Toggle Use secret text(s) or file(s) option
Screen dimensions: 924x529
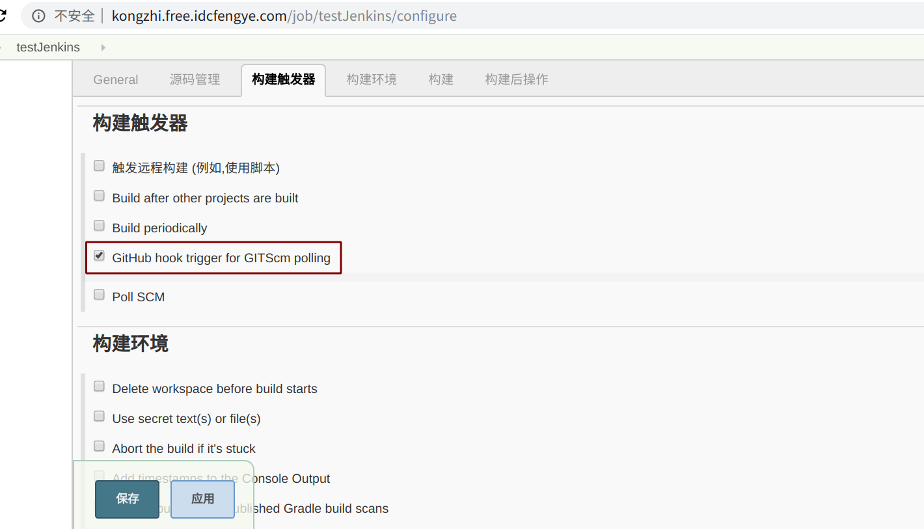(99, 416)
